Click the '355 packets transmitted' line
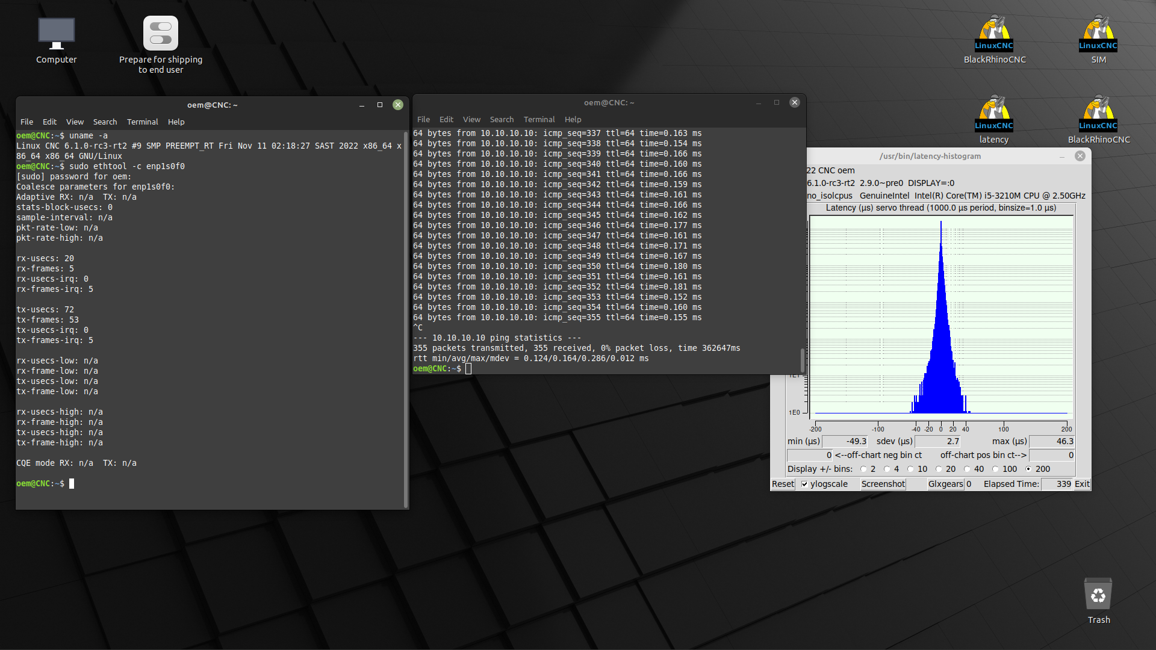The image size is (1156, 650). coord(577,348)
